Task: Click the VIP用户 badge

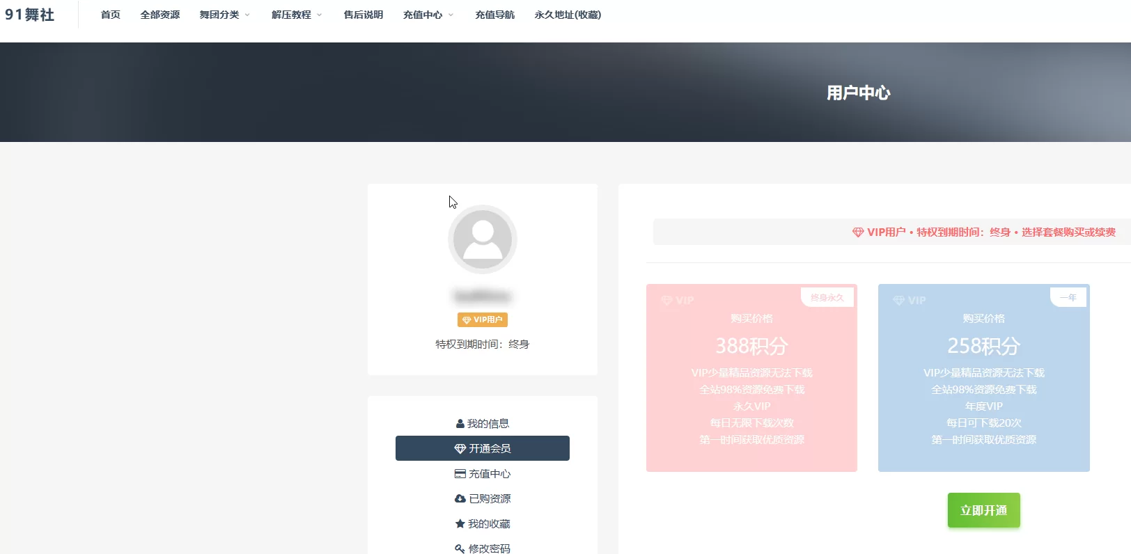Action: click(483, 319)
